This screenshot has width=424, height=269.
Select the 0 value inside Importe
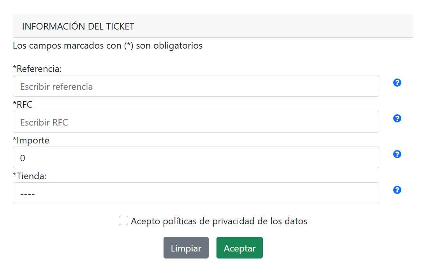pos(23,158)
